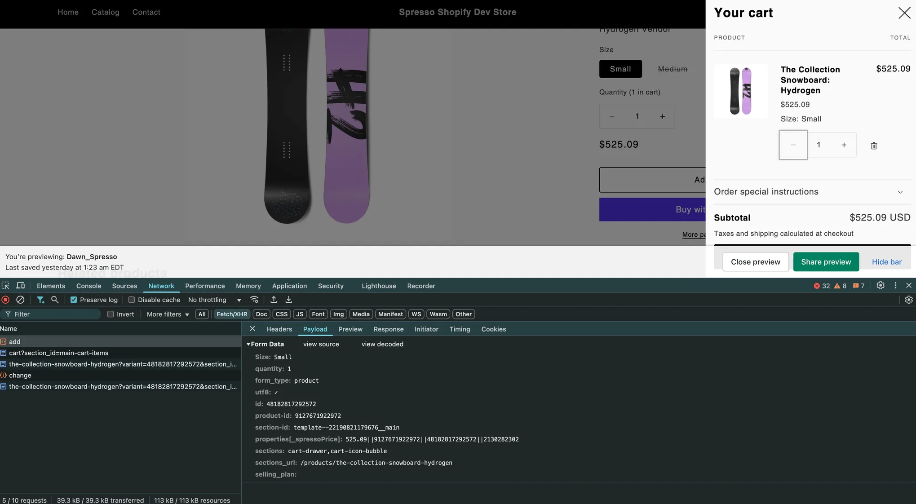Close the request details pane
The image size is (916, 504).
click(252, 329)
